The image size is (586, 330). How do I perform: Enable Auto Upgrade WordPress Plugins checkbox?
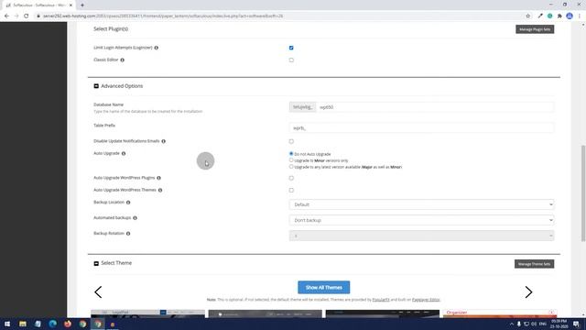(x=291, y=178)
